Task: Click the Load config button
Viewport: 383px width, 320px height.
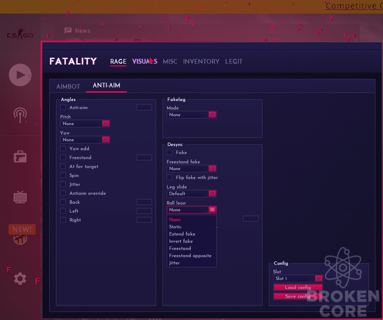Action: pyautogui.click(x=298, y=287)
